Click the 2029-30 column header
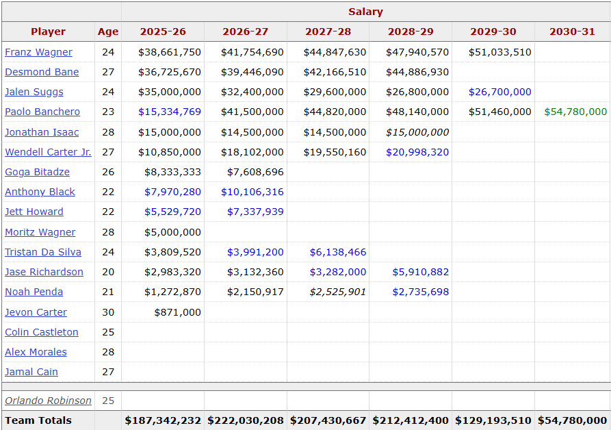 493,31
